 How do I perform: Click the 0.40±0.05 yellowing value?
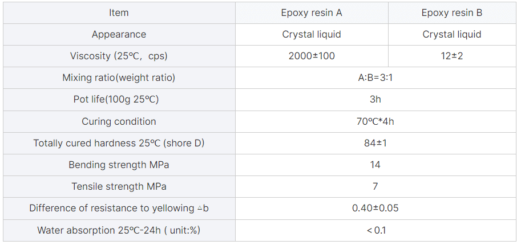[x=375, y=208]
